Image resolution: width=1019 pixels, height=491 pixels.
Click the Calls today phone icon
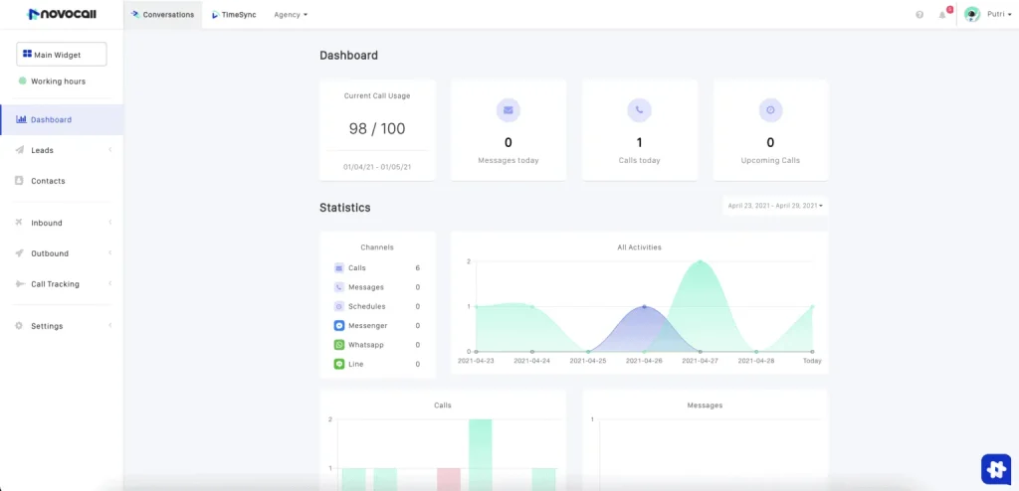[640, 110]
